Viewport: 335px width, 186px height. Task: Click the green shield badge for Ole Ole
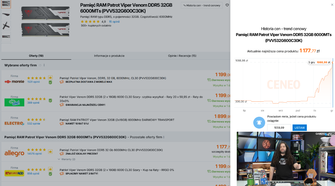click(x=50, y=101)
